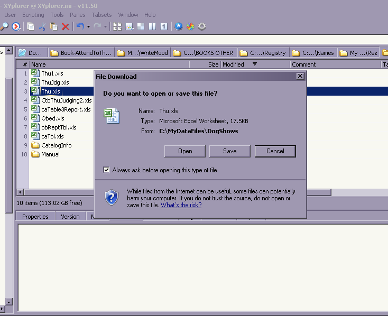Open Configuration via the gear icon
The width and height of the screenshot is (388, 316).
[x=201, y=26]
